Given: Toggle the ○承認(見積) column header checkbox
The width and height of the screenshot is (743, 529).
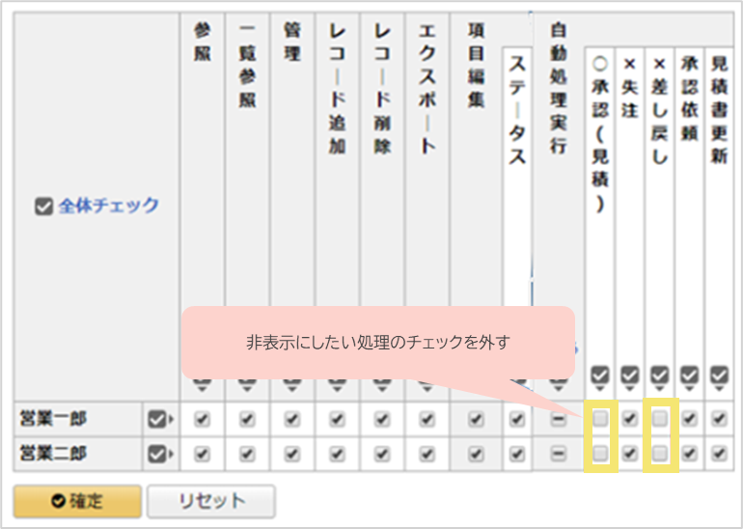Looking at the screenshot, I should point(600,375).
